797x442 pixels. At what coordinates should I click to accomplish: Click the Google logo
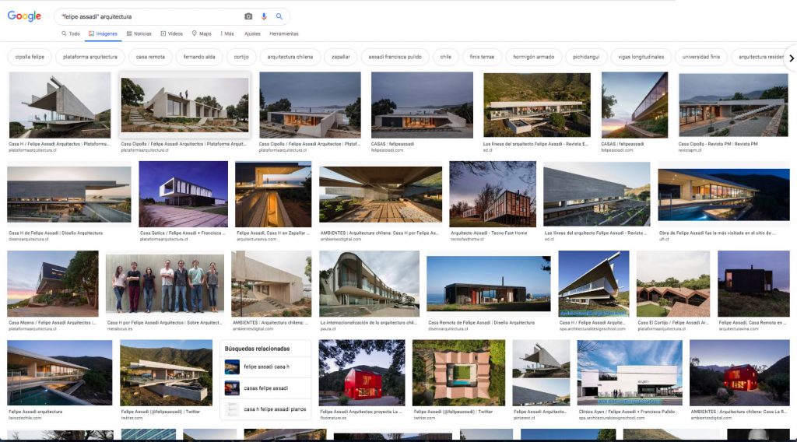(24, 16)
